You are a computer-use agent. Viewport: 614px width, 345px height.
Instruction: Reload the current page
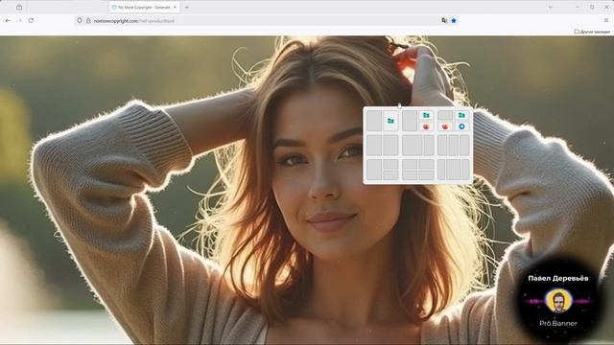tap(31, 20)
